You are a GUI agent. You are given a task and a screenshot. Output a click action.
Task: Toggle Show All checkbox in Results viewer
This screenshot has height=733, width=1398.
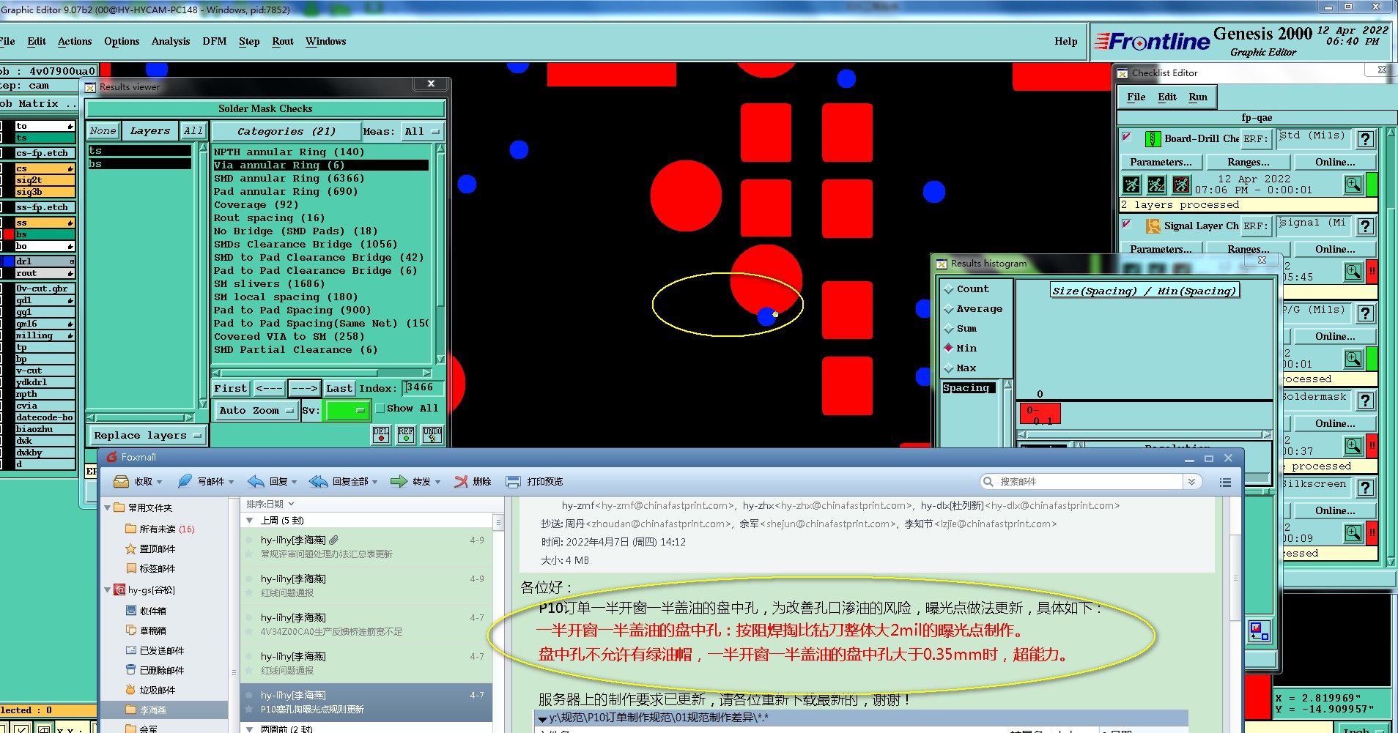click(380, 408)
